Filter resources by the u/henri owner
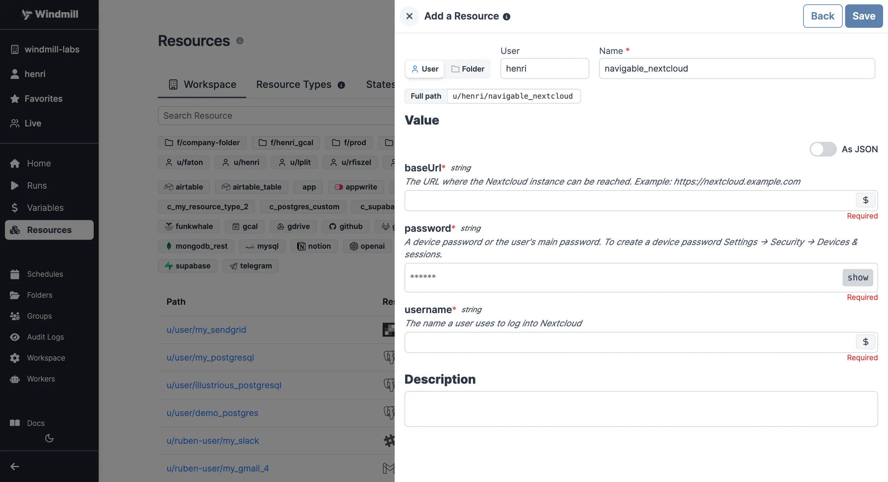888x482 pixels. [x=240, y=162]
